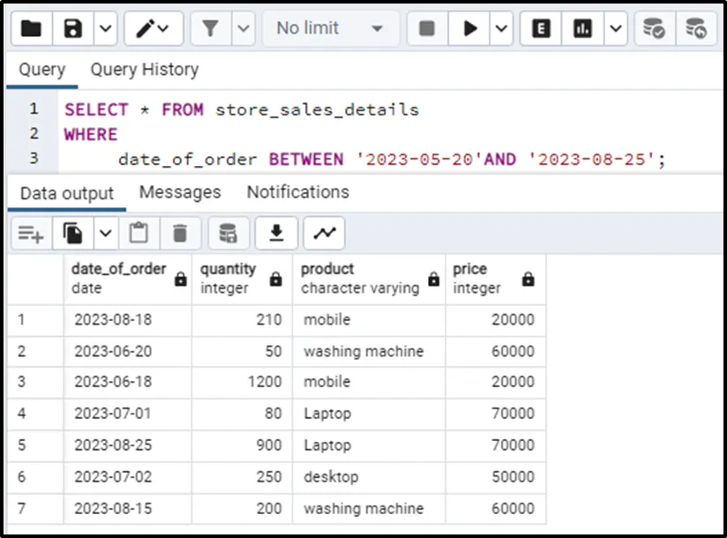Switch to the Query History tab
The height and width of the screenshot is (538, 727).
coord(144,70)
